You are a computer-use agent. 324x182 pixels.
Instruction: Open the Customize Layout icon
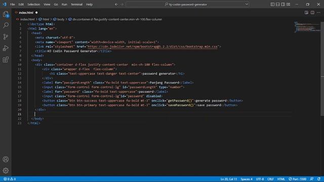point(288,5)
